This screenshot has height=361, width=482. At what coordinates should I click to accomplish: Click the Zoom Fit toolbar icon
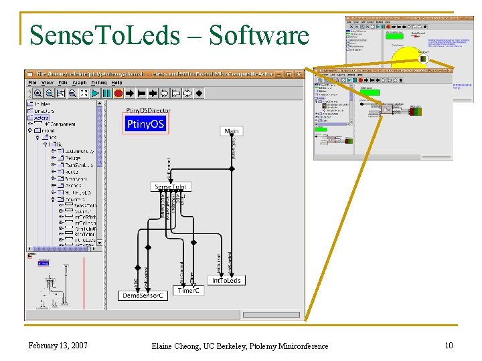[x=61, y=93]
